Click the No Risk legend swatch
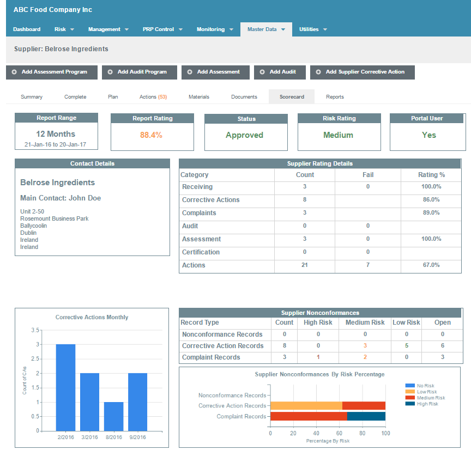471x450 pixels. (x=410, y=386)
